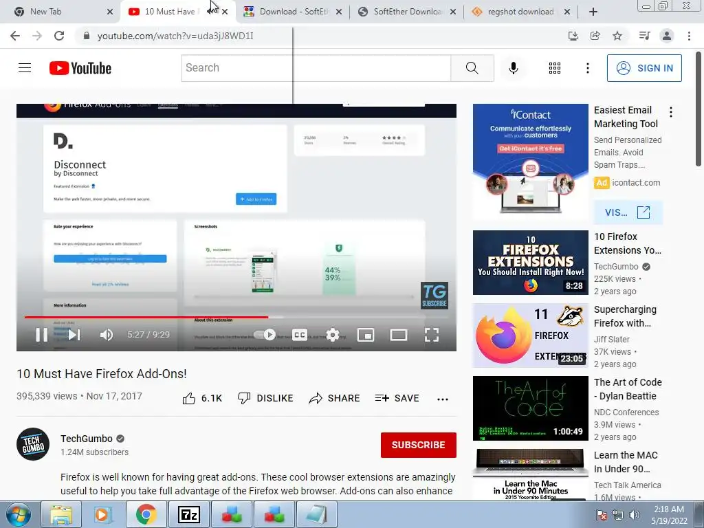This screenshot has height=528, width=704.
Task: Enable miniplayer mode
Action: [x=366, y=335]
